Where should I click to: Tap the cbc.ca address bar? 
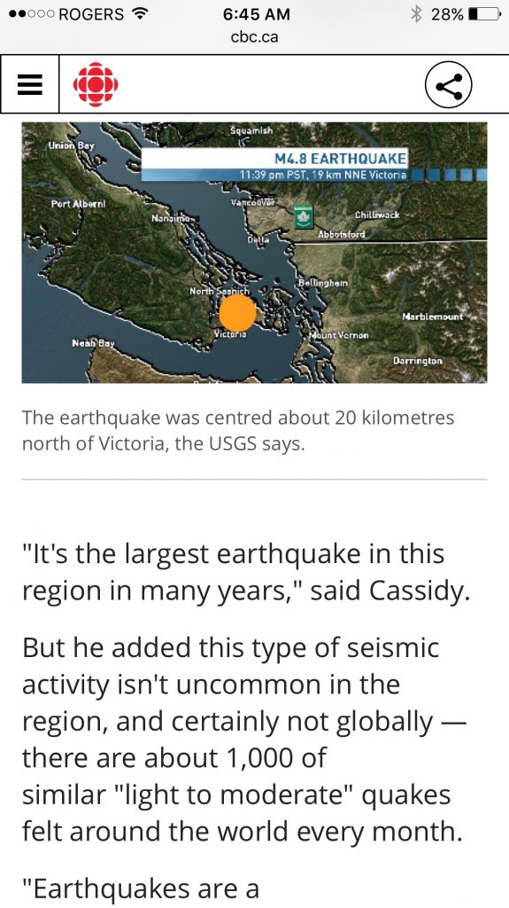click(255, 37)
